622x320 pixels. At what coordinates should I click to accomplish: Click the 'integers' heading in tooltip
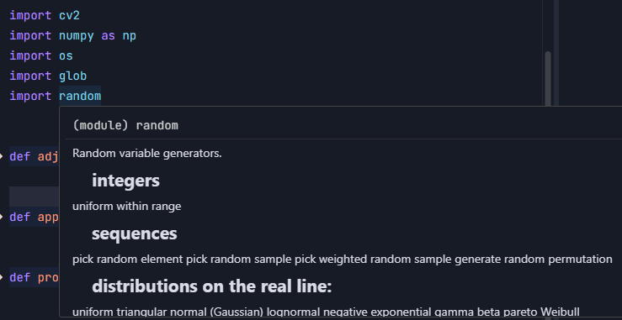click(x=125, y=181)
